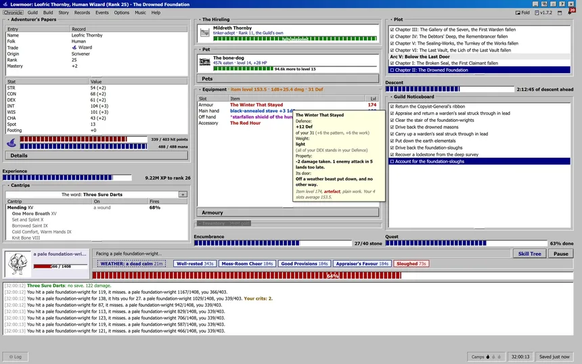582x364 pixels.
Task: Click the Fold window icon
Action: click(518, 13)
